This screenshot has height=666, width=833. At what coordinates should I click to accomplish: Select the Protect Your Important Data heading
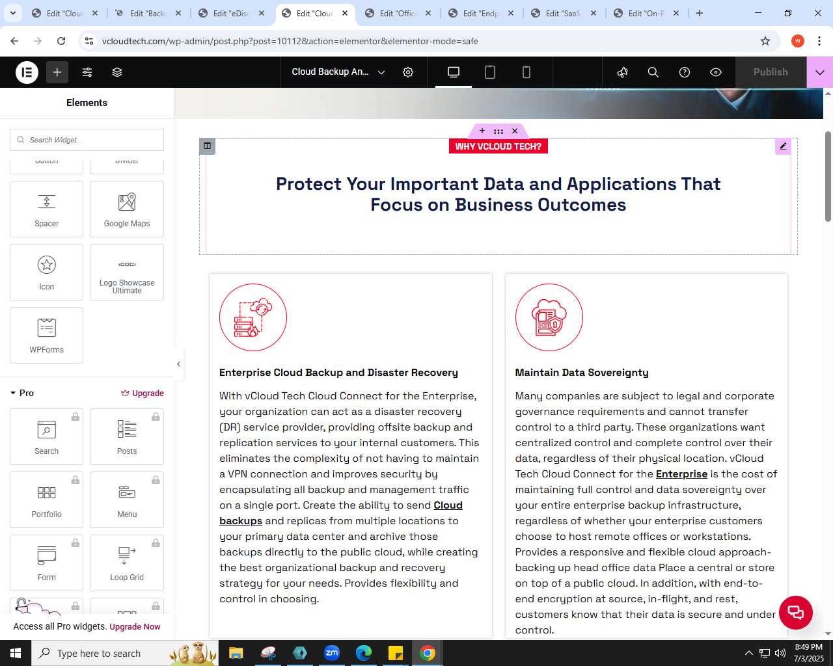click(x=498, y=194)
